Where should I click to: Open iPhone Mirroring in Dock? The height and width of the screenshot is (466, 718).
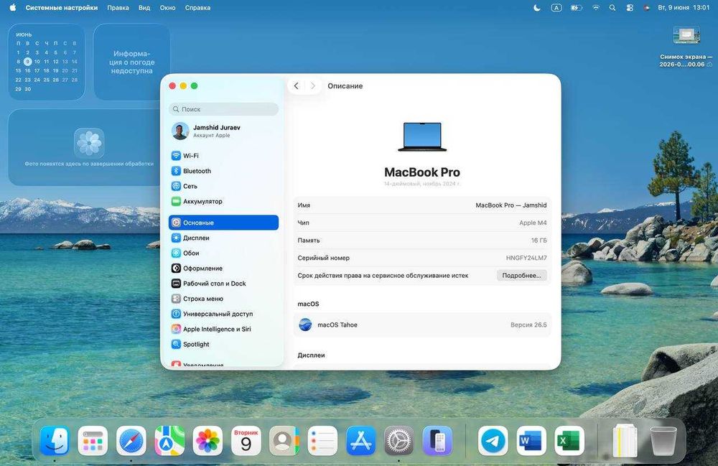coord(437,441)
